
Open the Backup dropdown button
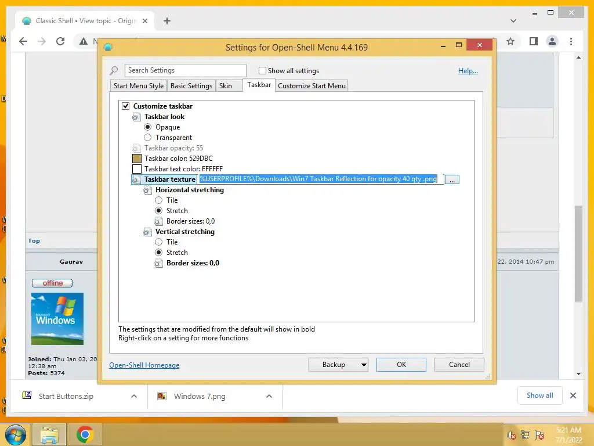[338, 365]
